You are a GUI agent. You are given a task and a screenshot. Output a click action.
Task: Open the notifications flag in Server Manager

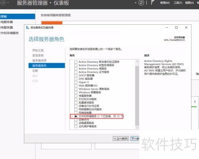click(153, 3)
